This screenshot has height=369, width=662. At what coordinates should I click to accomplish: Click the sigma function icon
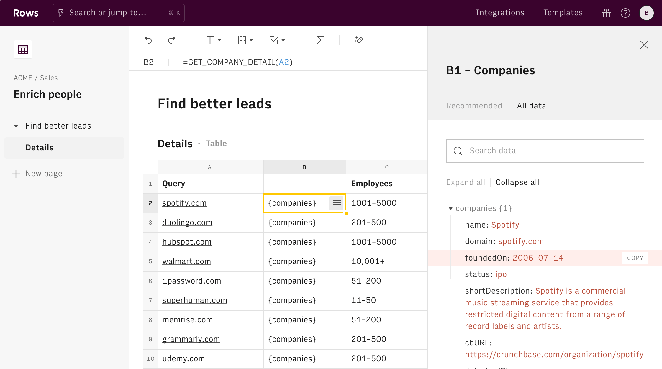[320, 40]
